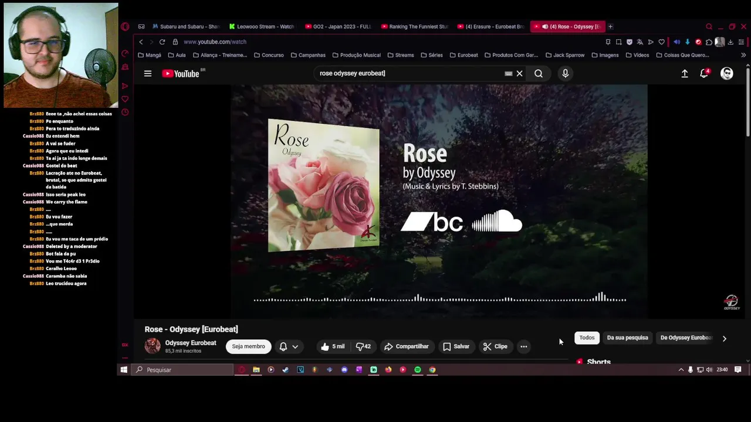The width and height of the screenshot is (751, 422).
Task: Open the taskbar volume icon
Action: tap(709, 370)
